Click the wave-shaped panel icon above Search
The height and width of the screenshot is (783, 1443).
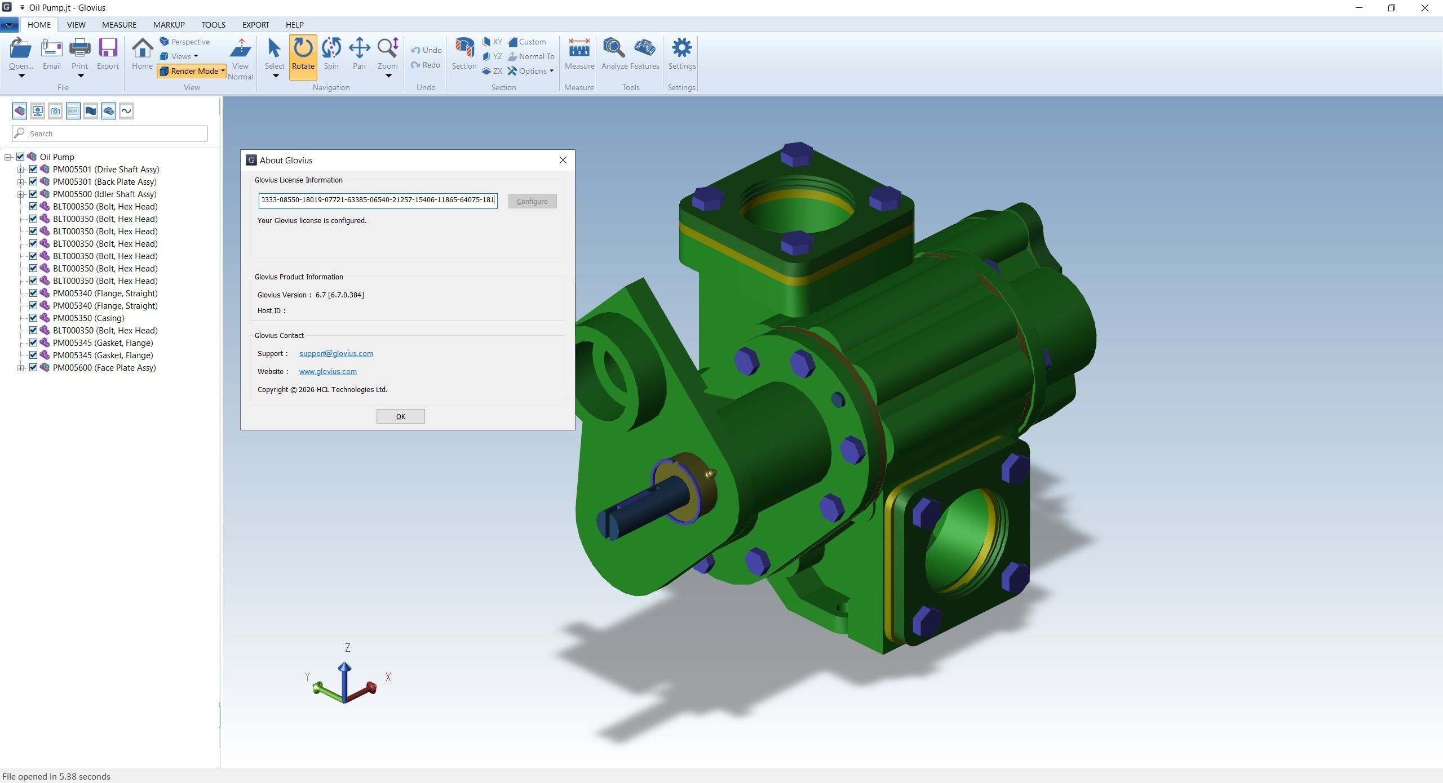click(x=126, y=111)
